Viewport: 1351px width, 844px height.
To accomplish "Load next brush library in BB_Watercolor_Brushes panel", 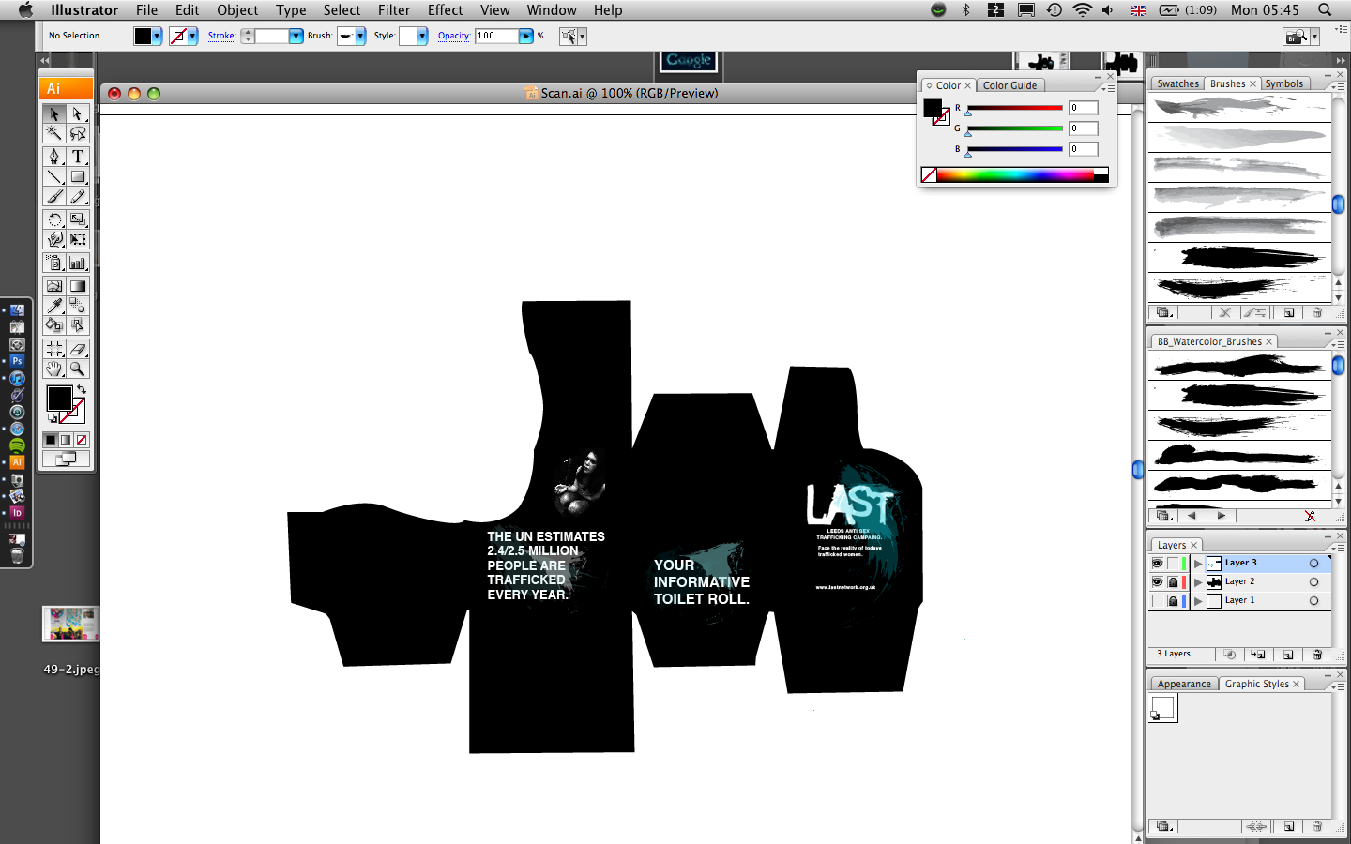I will point(1221,516).
